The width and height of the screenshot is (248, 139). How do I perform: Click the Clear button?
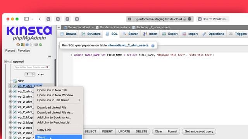158,131
